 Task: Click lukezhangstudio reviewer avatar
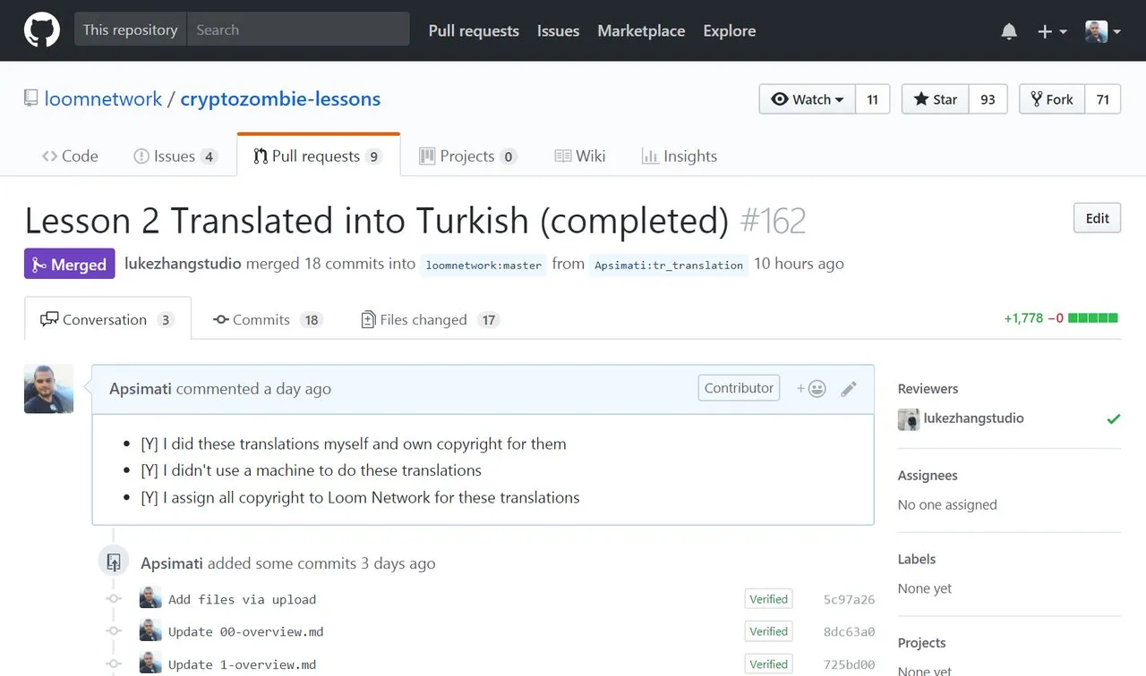click(909, 418)
